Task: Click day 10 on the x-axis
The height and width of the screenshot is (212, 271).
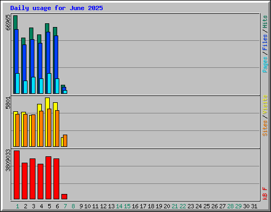Action: (87, 206)
